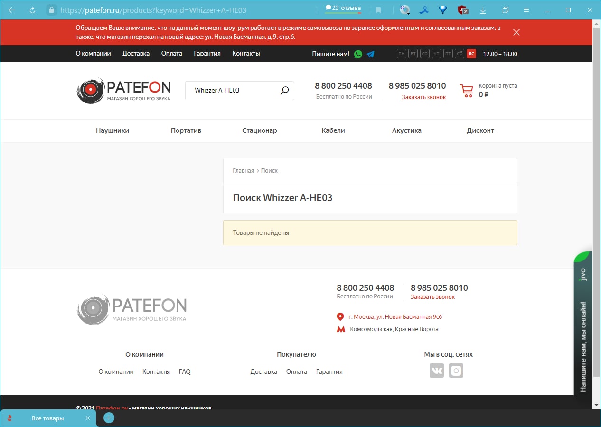Click the blue diamond extension icon
This screenshot has height=427, width=601.
pos(443,10)
